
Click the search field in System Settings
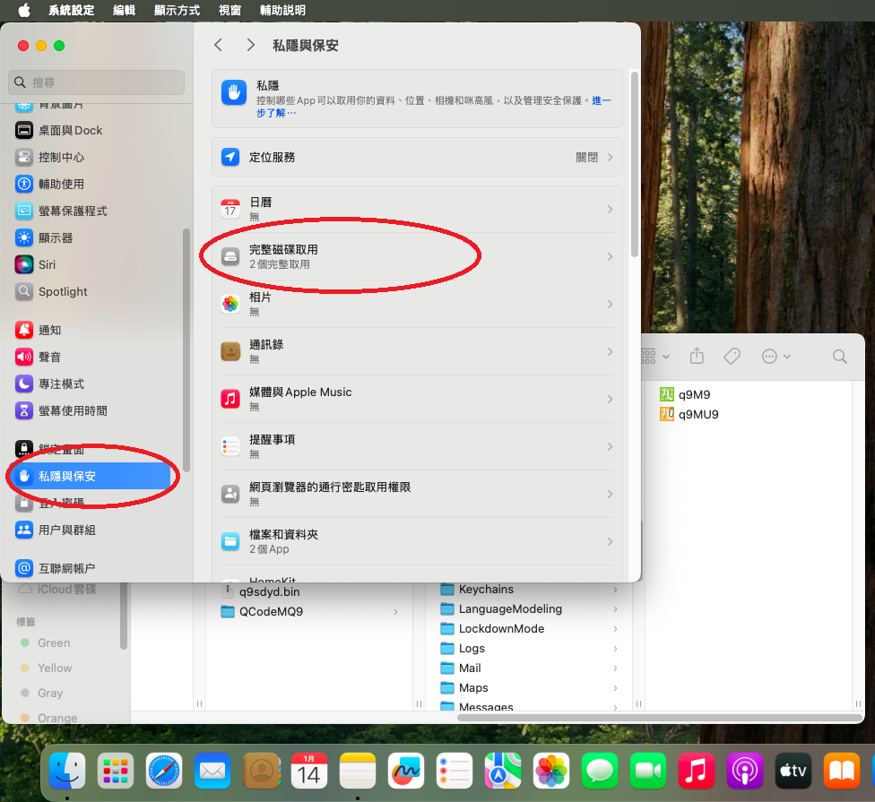pos(97,82)
